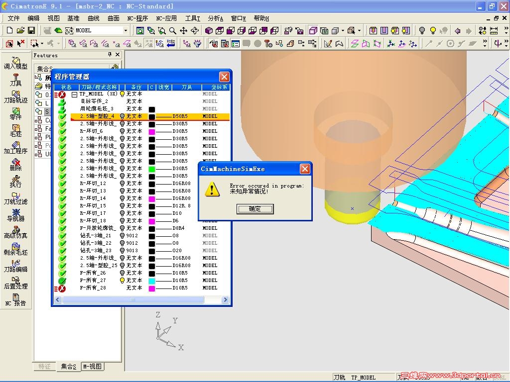Click the rotate view icon
Viewport: 510px width, 382px height.
pyautogui.click(x=195, y=30)
